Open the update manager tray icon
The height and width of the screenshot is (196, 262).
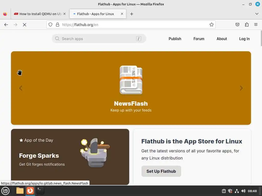click(224, 191)
